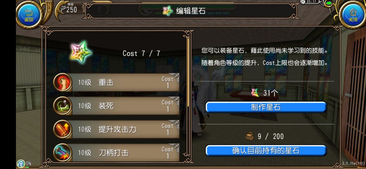
Task: Tap the large rainbow star stone icon
Action: pyautogui.click(x=81, y=52)
